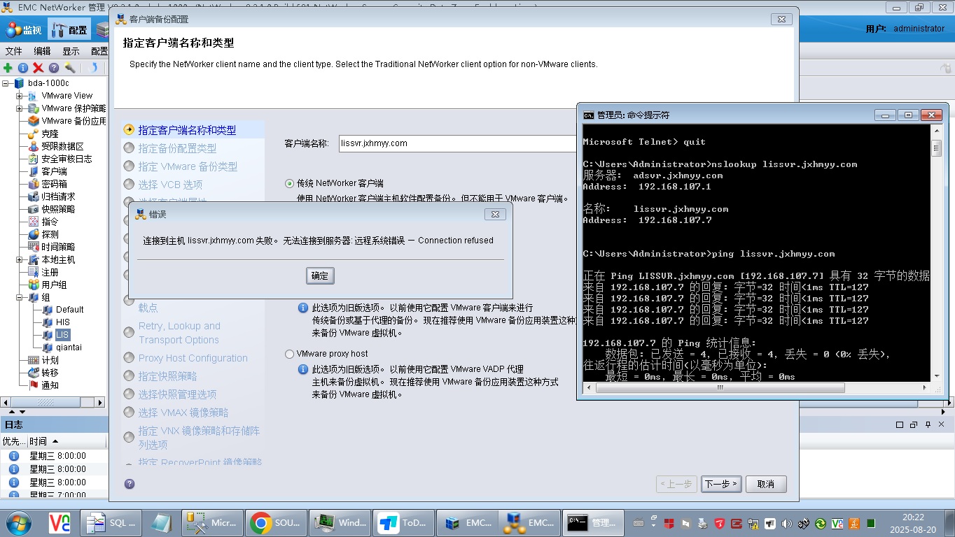
Task: Select the 克隆 tree item
Action: 50,134
